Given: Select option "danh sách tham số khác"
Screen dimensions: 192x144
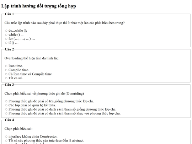Looking at the screenshot, I should (x=6, y=113).
